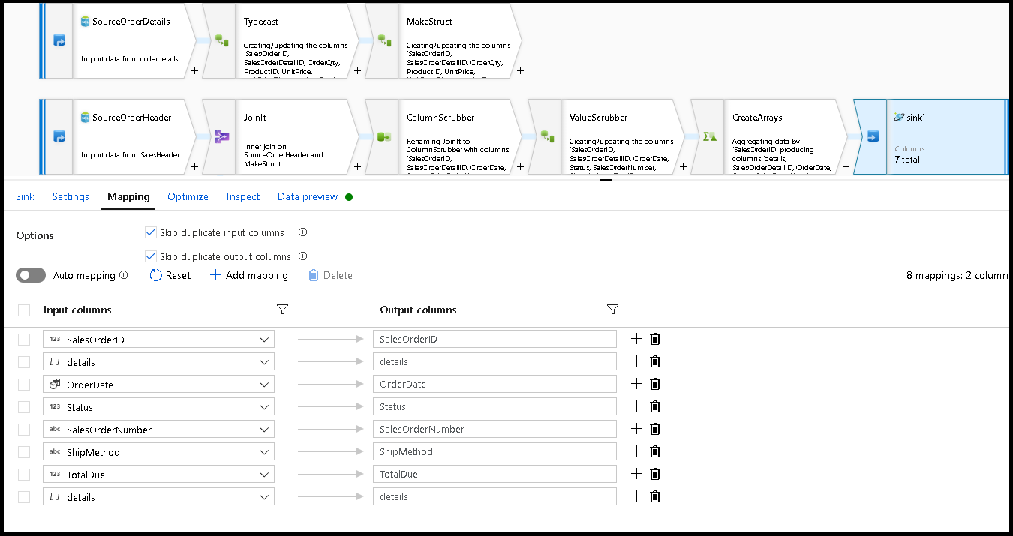Open the Optimize tab

coord(188,197)
